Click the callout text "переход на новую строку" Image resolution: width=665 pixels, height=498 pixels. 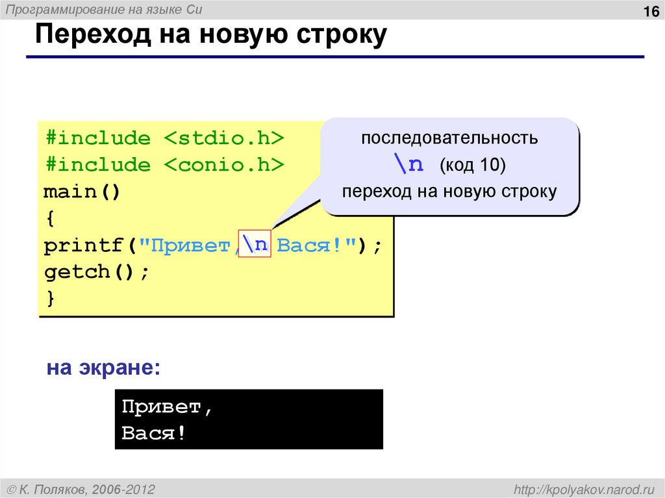pyautogui.click(x=449, y=192)
